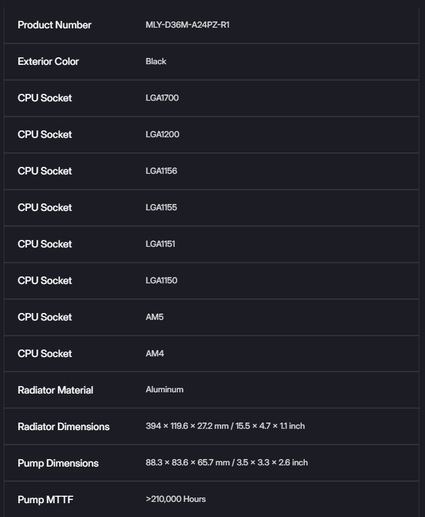The height and width of the screenshot is (517, 425).
Task: Select the Aluminum material value
Action: [x=165, y=390]
